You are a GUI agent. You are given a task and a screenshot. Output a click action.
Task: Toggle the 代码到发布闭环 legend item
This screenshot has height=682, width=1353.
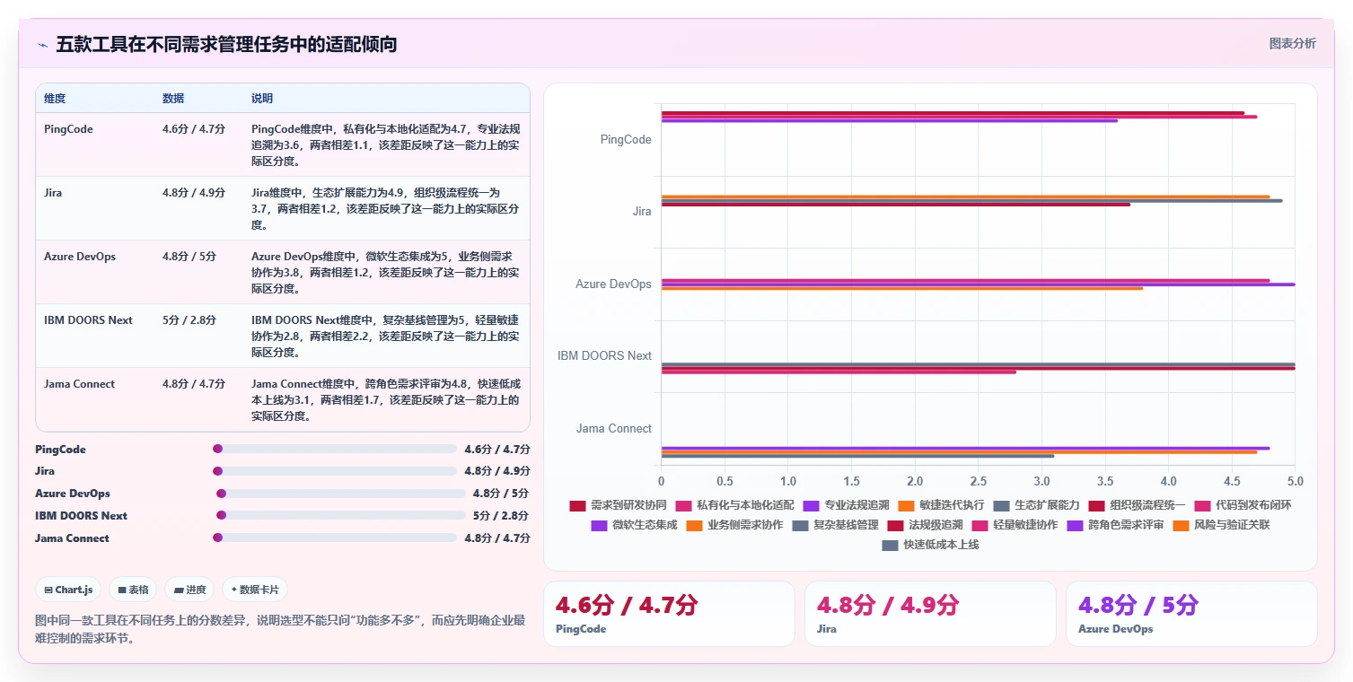pos(1243,505)
